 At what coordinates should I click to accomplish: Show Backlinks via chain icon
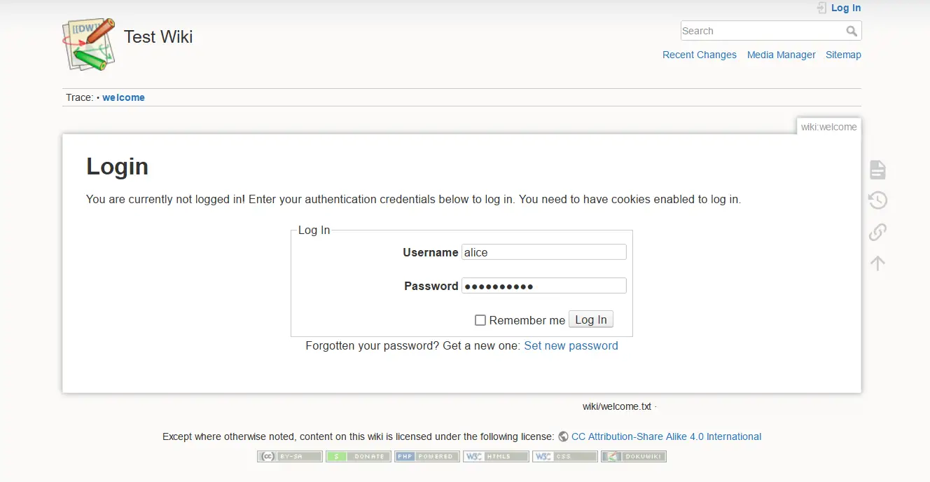point(877,231)
